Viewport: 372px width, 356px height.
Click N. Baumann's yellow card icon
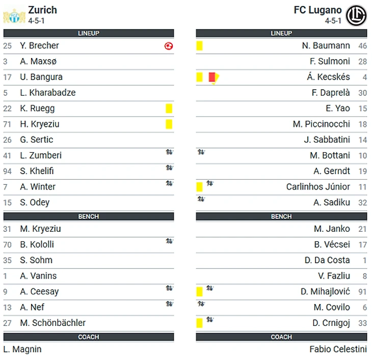(x=199, y=46)
